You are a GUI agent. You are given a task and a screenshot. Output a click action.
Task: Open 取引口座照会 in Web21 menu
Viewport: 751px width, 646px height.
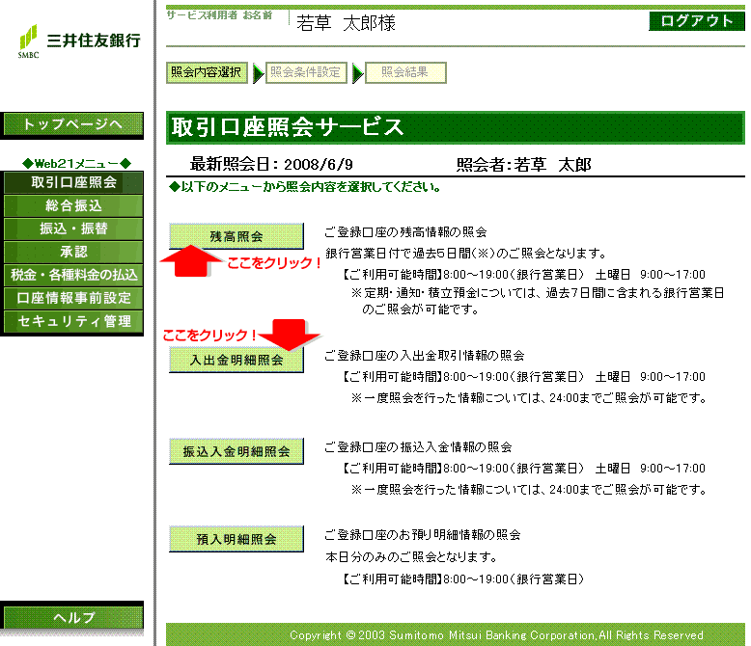73,182
